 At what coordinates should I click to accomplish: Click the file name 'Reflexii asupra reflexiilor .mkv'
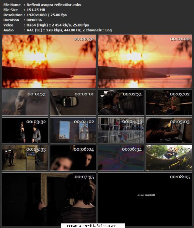click(x=54, y=5)
